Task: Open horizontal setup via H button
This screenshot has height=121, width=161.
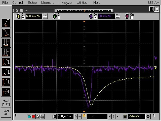Action: coord(54,116)
